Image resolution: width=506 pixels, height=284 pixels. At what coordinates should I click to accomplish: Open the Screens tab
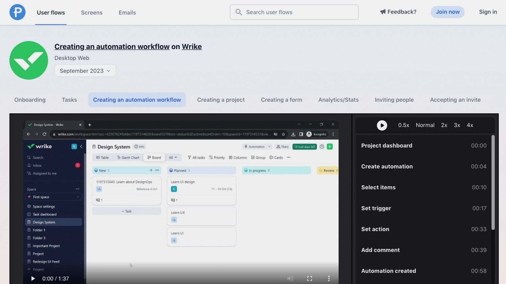(x=92, y=12)
